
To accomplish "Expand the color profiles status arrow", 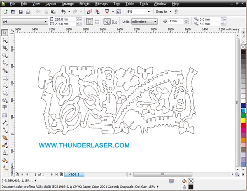I will tap(158, 186).
